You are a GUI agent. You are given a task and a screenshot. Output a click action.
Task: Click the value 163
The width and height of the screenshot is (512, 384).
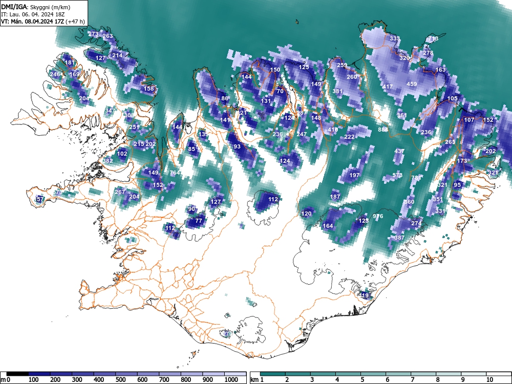[440, 70]
